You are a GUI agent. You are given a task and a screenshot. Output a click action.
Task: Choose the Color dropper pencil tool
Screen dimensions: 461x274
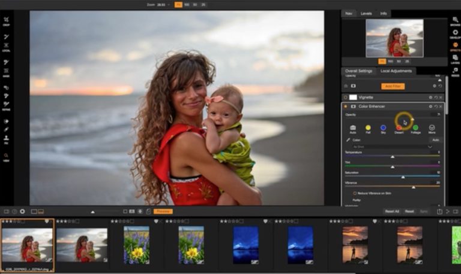click(348, 140)
